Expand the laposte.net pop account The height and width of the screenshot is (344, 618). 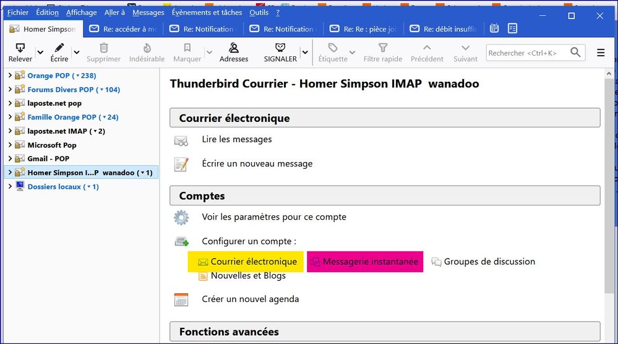[x=10, y=103]
